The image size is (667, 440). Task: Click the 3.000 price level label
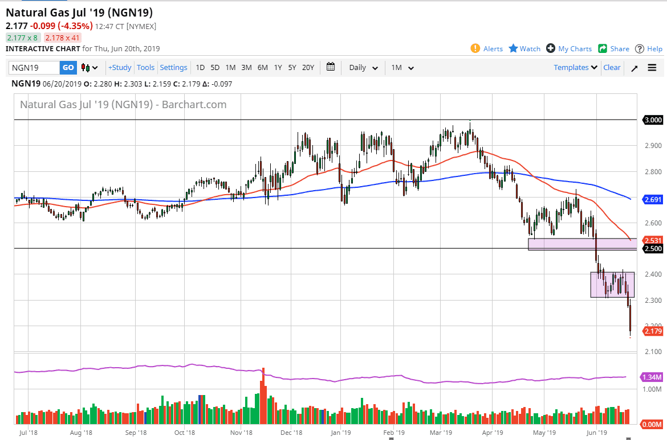(x=653, y=120)
